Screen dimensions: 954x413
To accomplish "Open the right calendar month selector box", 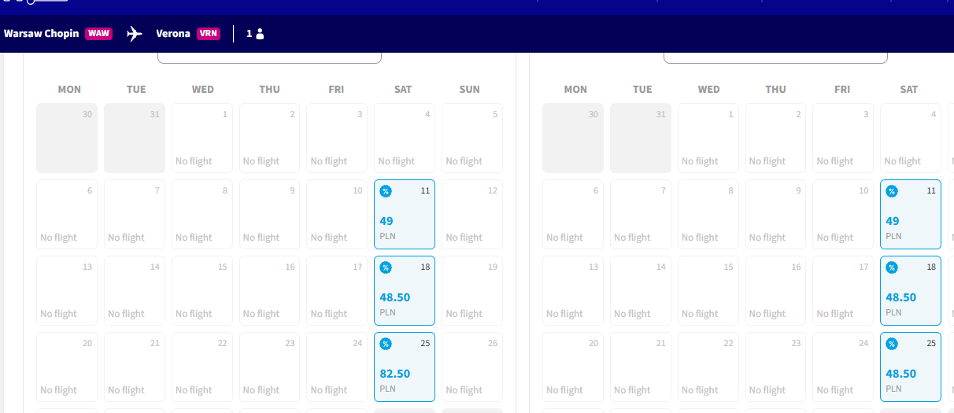I will pyautogui.click(x=775, y=57).
